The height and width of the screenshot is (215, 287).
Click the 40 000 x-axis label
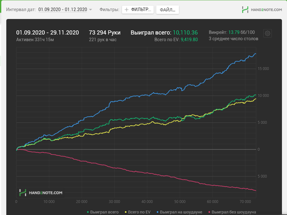[x=147, y=201]
